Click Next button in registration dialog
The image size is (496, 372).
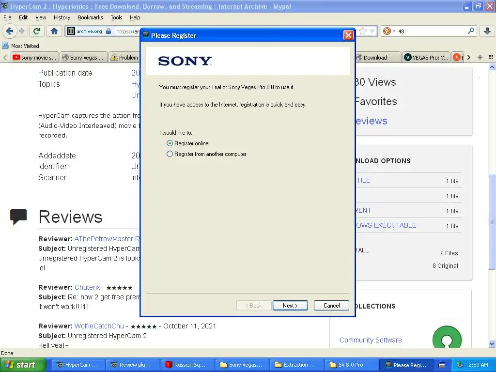click(x=290, y=305)
